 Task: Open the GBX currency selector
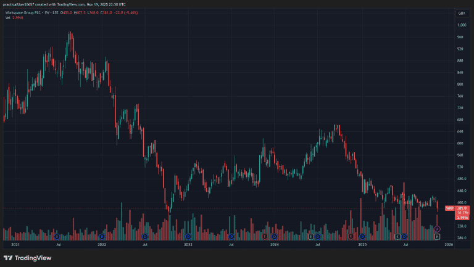click(461, 13)
